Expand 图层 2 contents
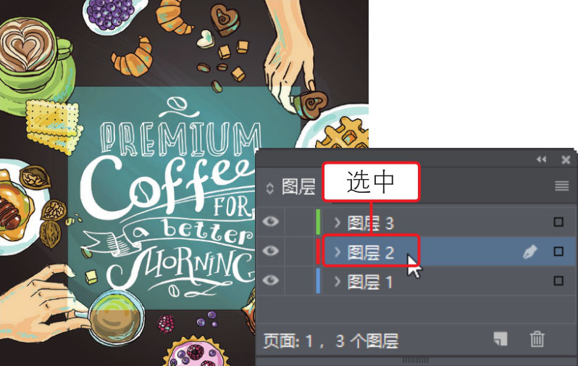The width and height of the screenshot is (578, 366). pos(337,252)
